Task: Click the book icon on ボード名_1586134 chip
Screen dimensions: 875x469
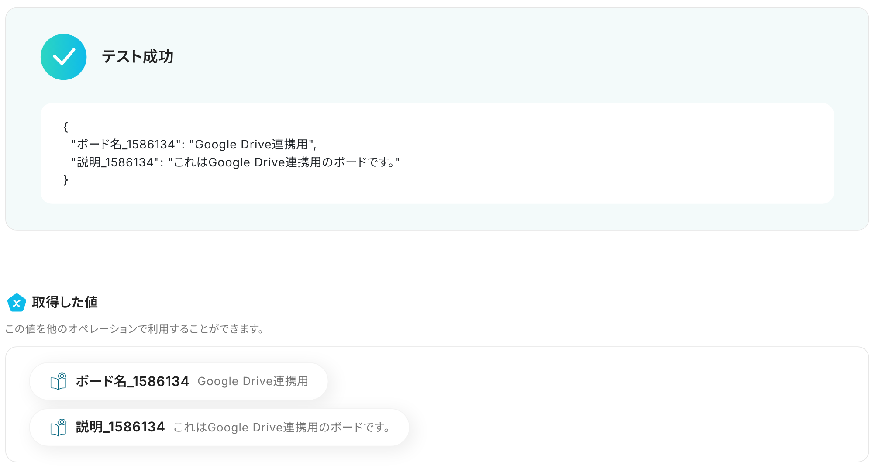Action: 59,381
